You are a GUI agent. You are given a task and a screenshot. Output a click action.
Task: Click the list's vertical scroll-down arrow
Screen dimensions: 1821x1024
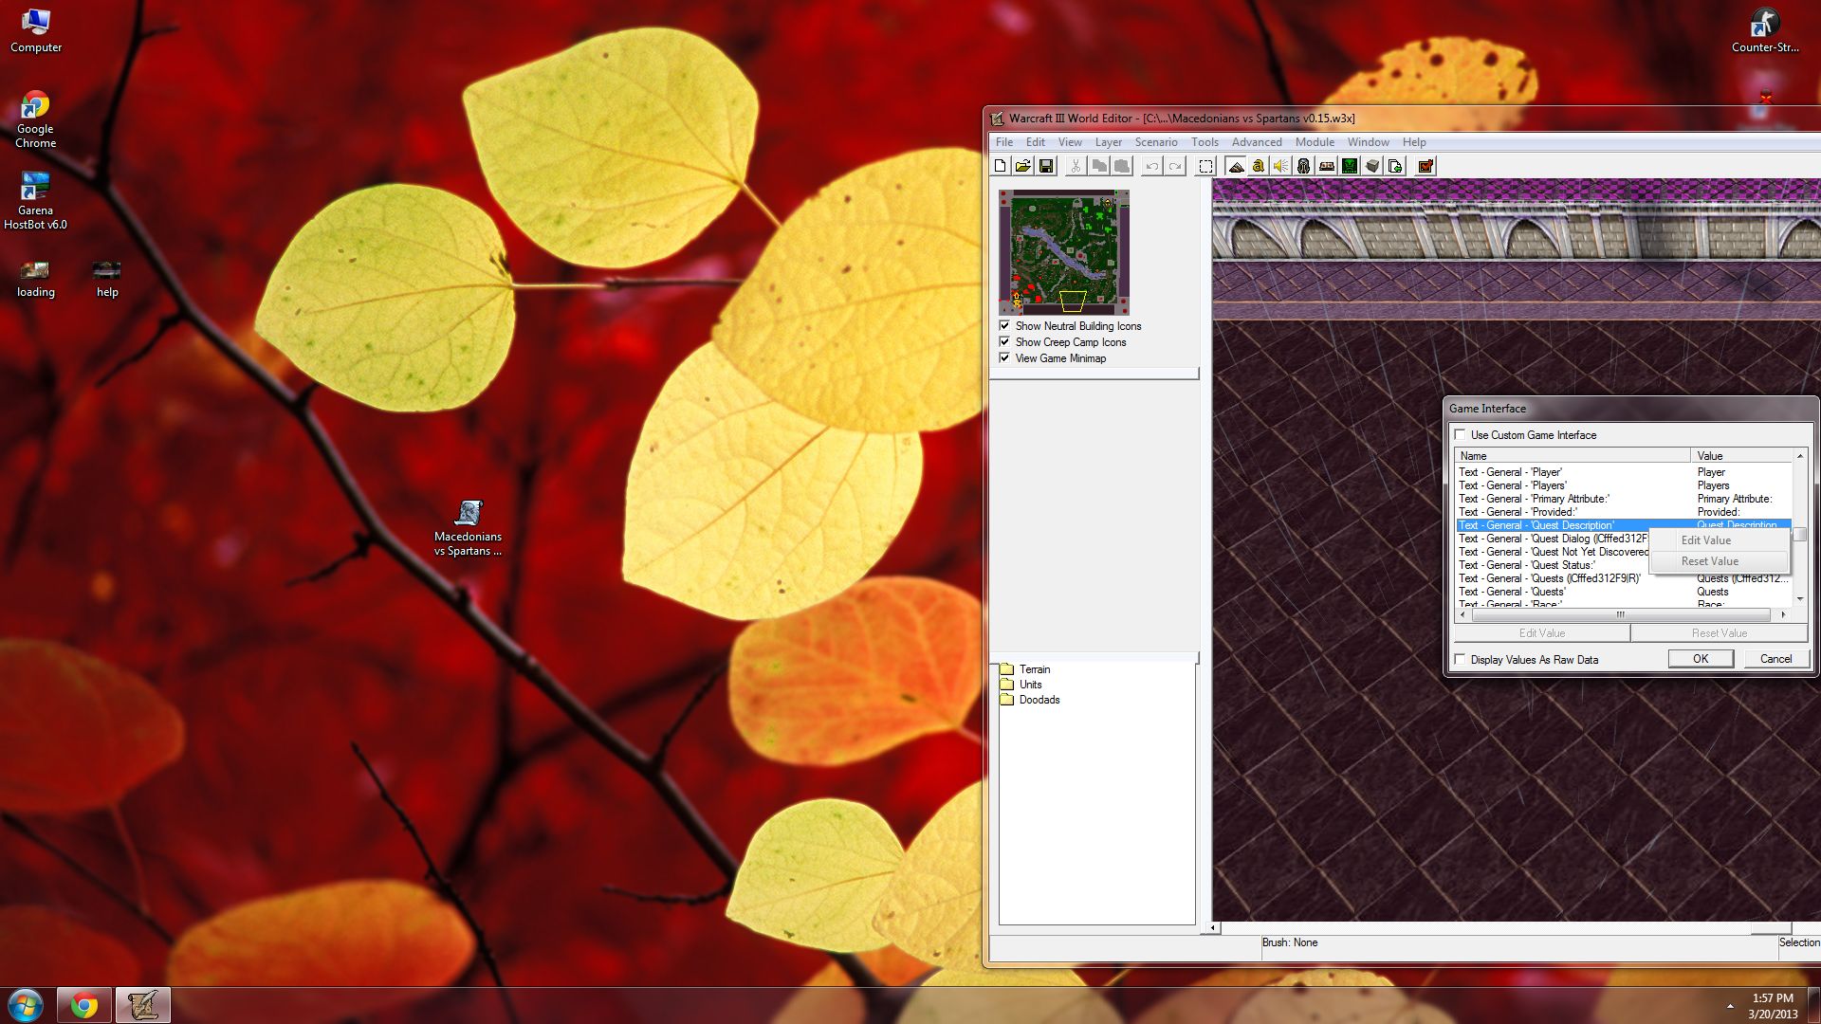pos(1800,599)
